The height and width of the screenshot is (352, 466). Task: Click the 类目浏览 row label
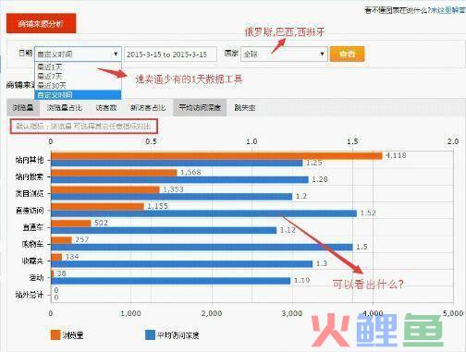click(30, 194)
